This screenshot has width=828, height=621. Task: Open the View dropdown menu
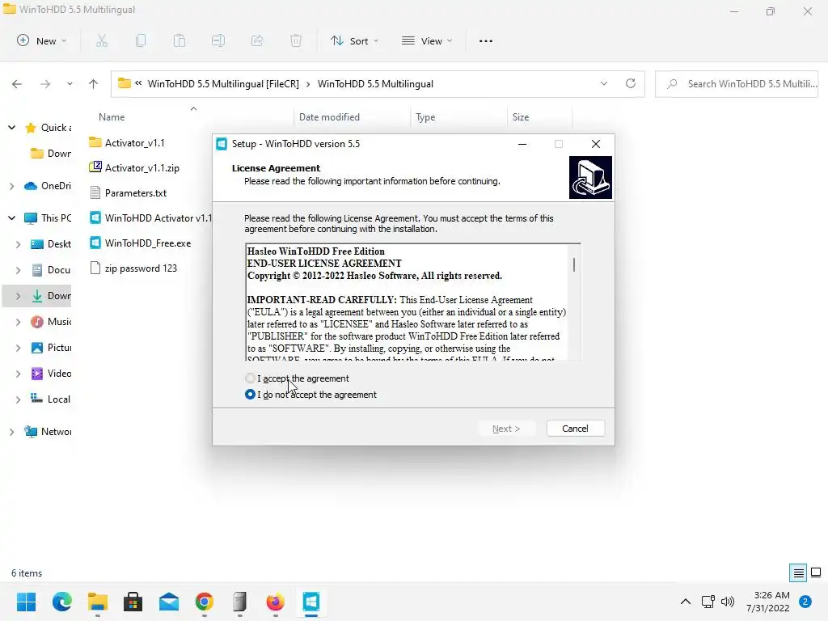point(427,40)
